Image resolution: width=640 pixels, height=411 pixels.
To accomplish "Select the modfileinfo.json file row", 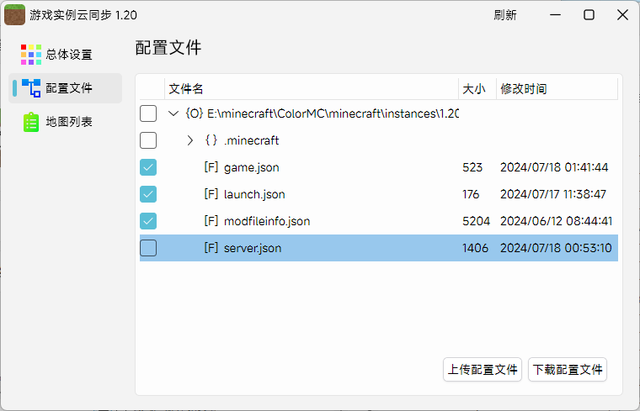I will pos(337,221).
